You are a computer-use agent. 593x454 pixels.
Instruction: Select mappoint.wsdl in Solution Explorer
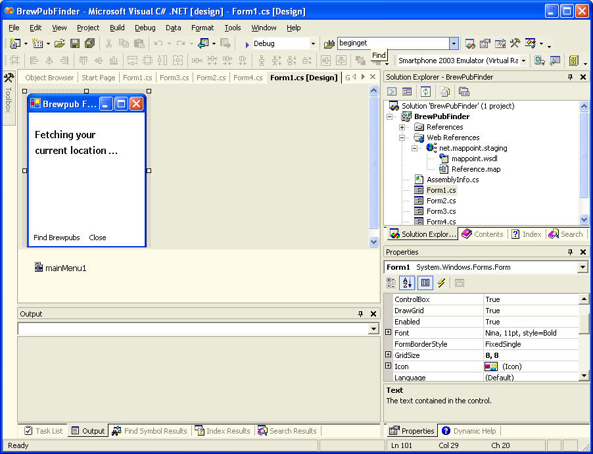[x=474, y=159]
